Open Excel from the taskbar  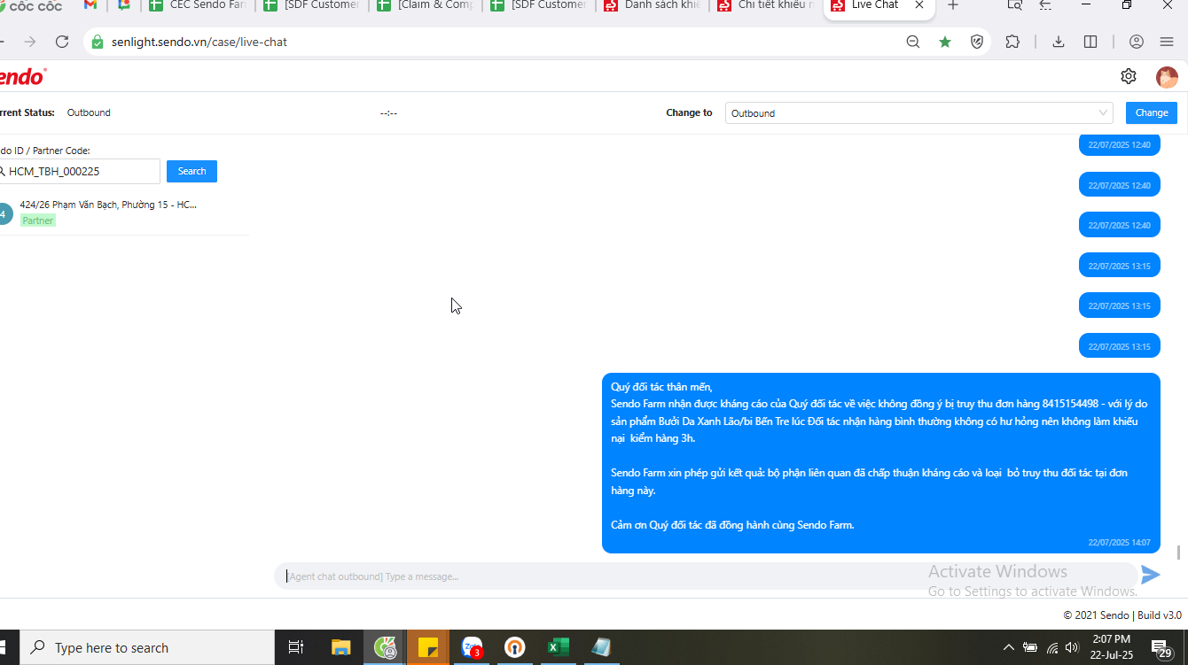(558, 647)
